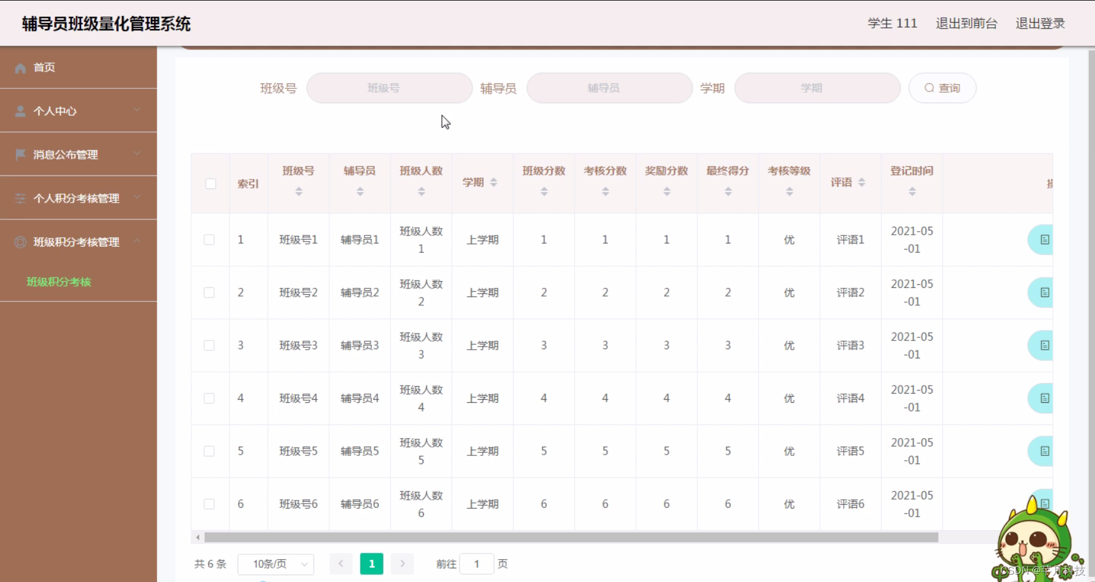The height and width of the screenshot is (582, 1095).
Task: Select the person icon next to 个人中心
Action: (19, 111)
